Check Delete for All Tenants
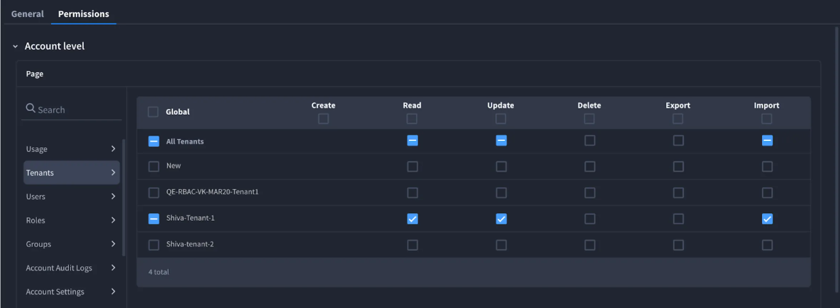This screenshot has height=308, width=840. click(x=590, y=141)
